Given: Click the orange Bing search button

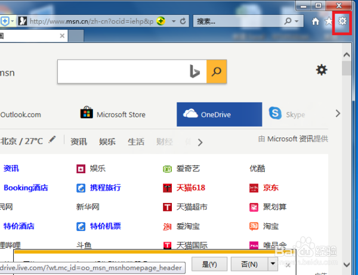Looking at the screenshot, I should [217, 71].
